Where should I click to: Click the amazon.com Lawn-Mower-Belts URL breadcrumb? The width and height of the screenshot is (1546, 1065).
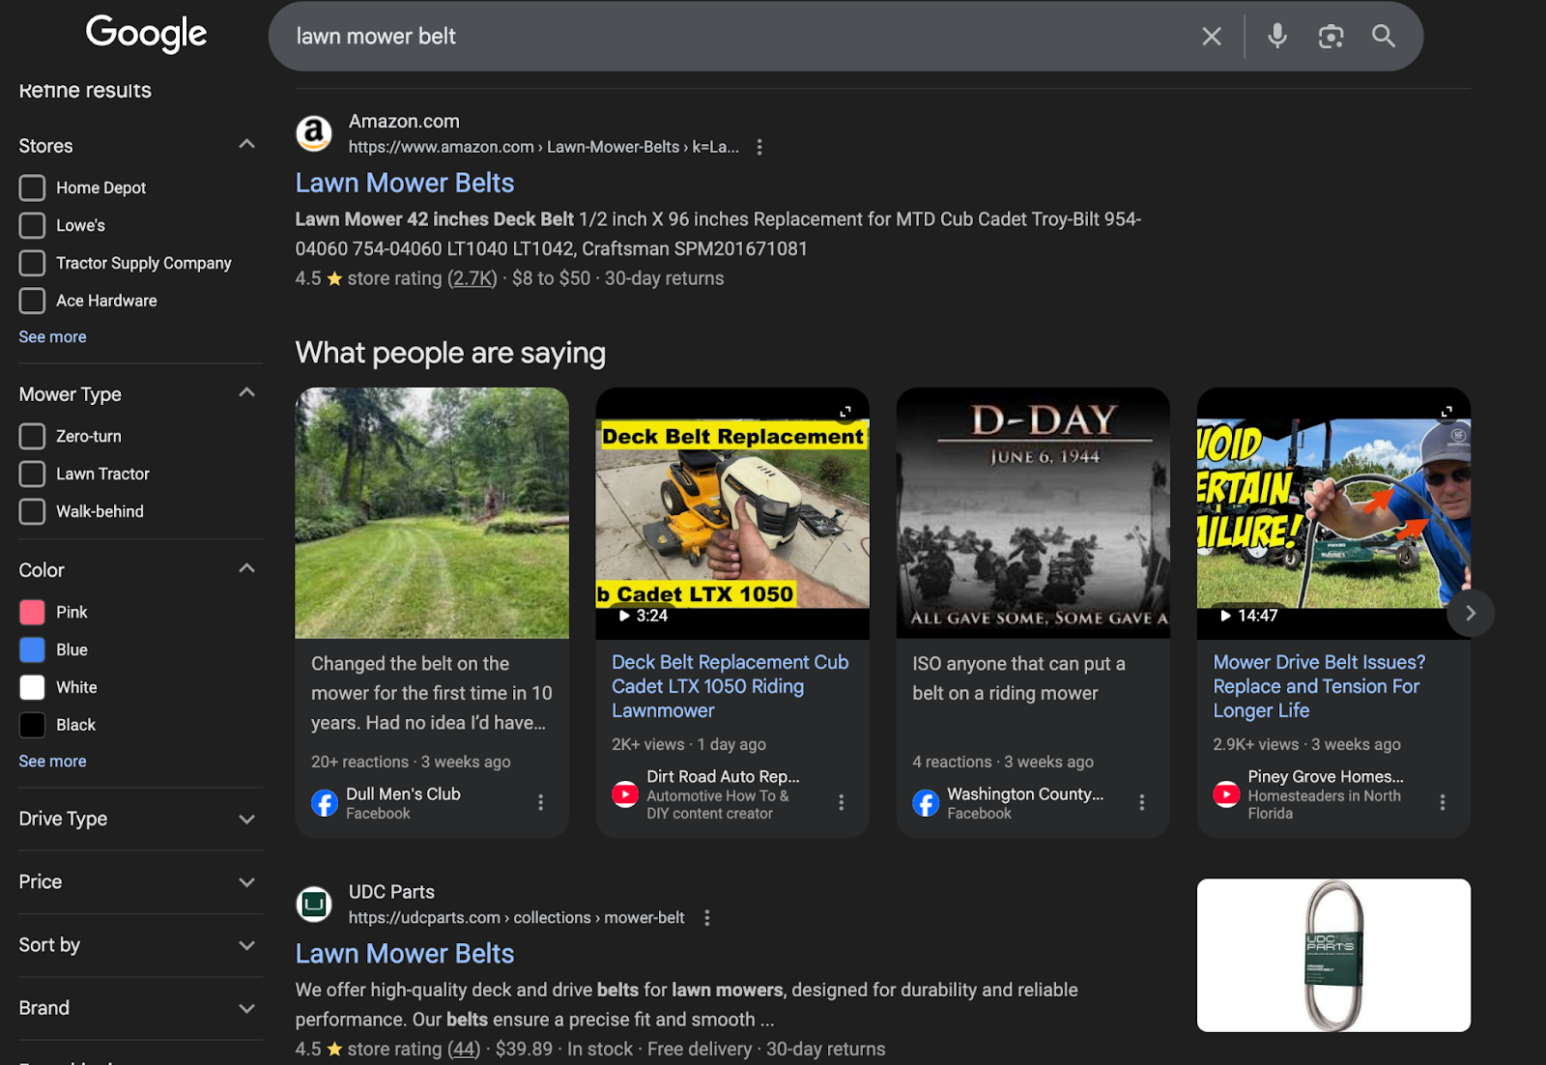(x=544, y=147)
